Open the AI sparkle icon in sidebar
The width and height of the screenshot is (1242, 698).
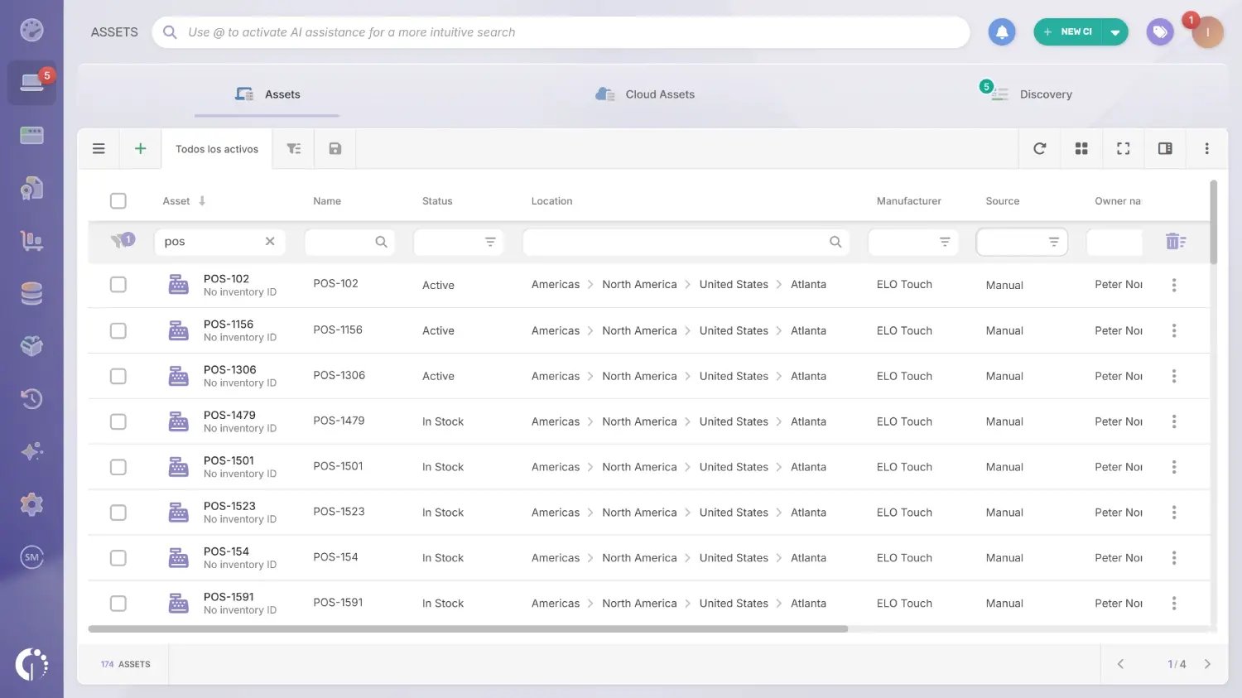tap(31, 452)
